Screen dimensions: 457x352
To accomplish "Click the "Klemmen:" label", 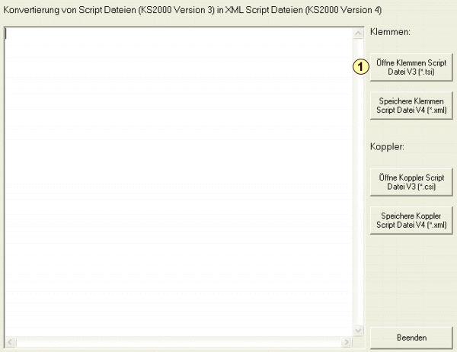I will click(390, 31).
